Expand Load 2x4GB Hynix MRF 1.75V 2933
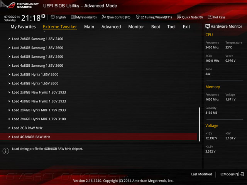This screenshot has height=185, width=247. coord(98,110)
